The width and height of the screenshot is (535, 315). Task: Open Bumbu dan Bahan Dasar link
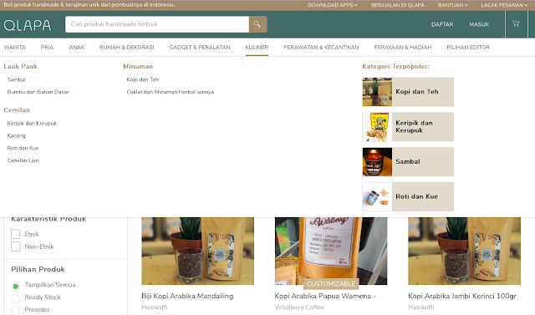click(38, 92)
